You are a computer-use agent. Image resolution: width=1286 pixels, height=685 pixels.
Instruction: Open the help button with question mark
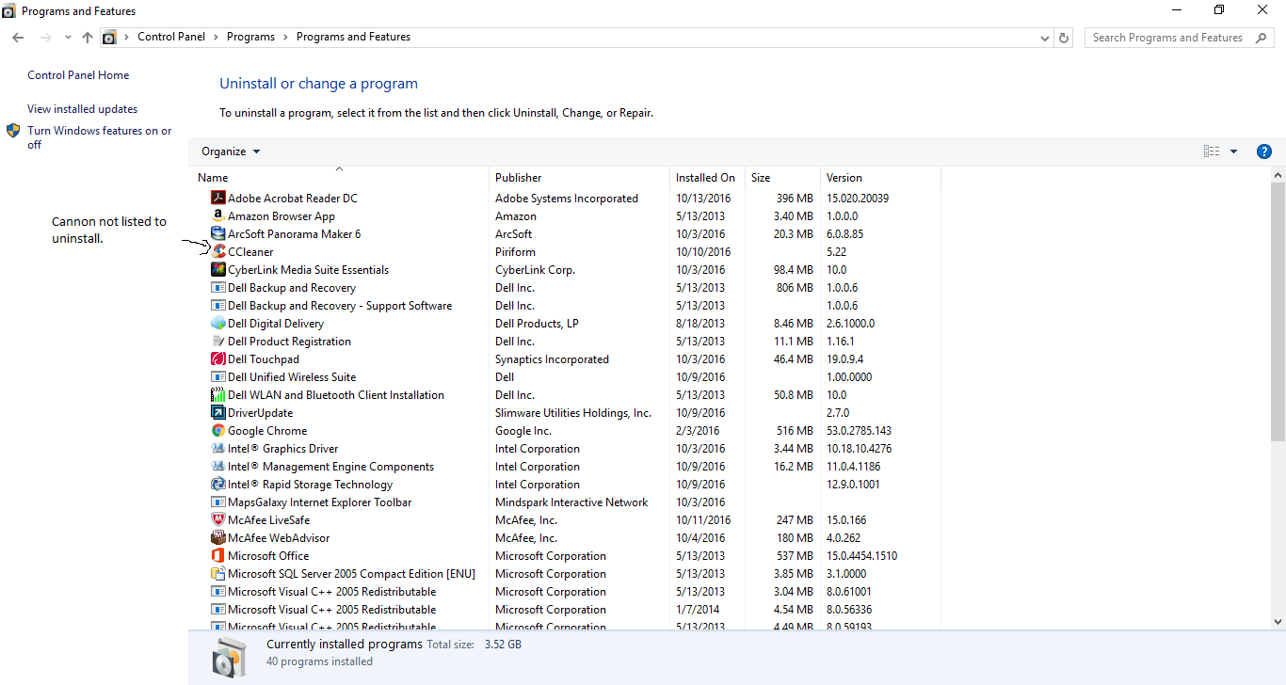[x=1264, y=151]
